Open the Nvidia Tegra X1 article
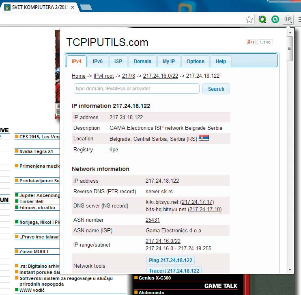The height and width of the screenshot is (295, 301). point(36,151)
